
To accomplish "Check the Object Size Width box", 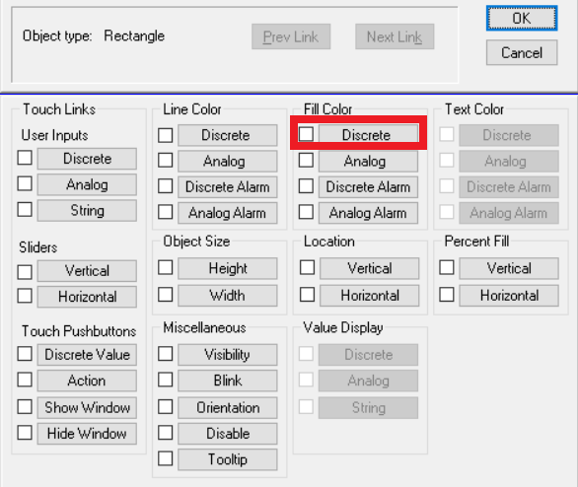I will pos(165,295).
